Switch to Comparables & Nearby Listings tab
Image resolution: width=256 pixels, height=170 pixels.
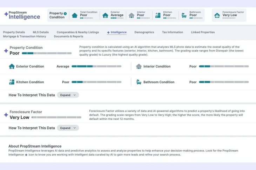tap(78, 32)
